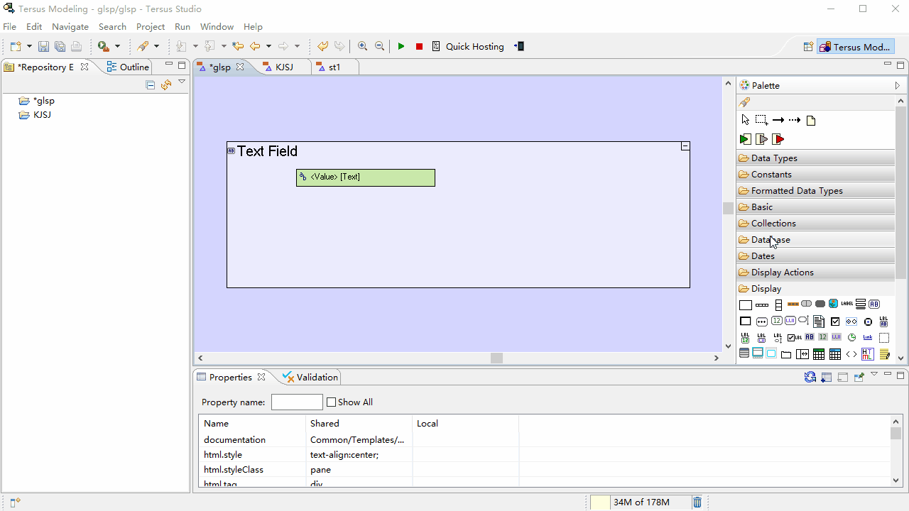
Task: Click the Property name input field
Action: (x=297, y=402)
